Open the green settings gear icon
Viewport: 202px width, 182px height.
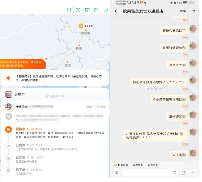click(x=106, y=10)
